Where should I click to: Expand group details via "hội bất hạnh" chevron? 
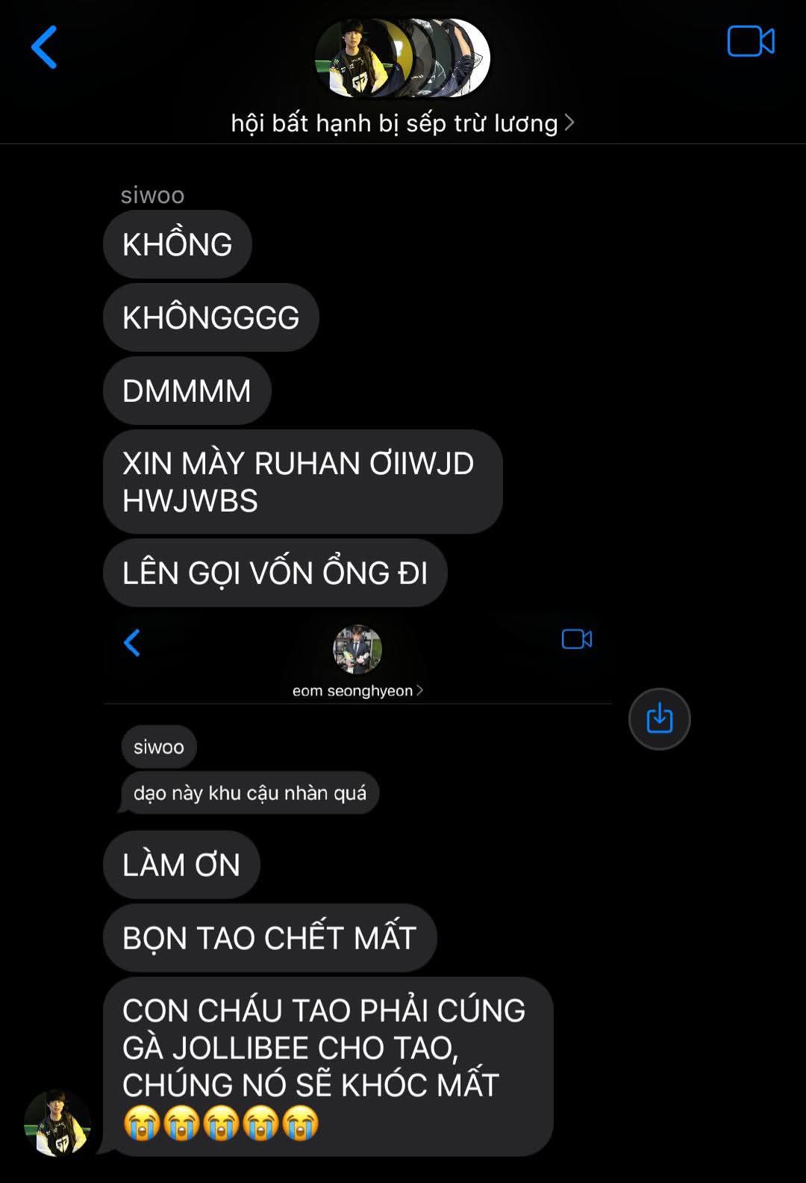(x=569, y=122)
